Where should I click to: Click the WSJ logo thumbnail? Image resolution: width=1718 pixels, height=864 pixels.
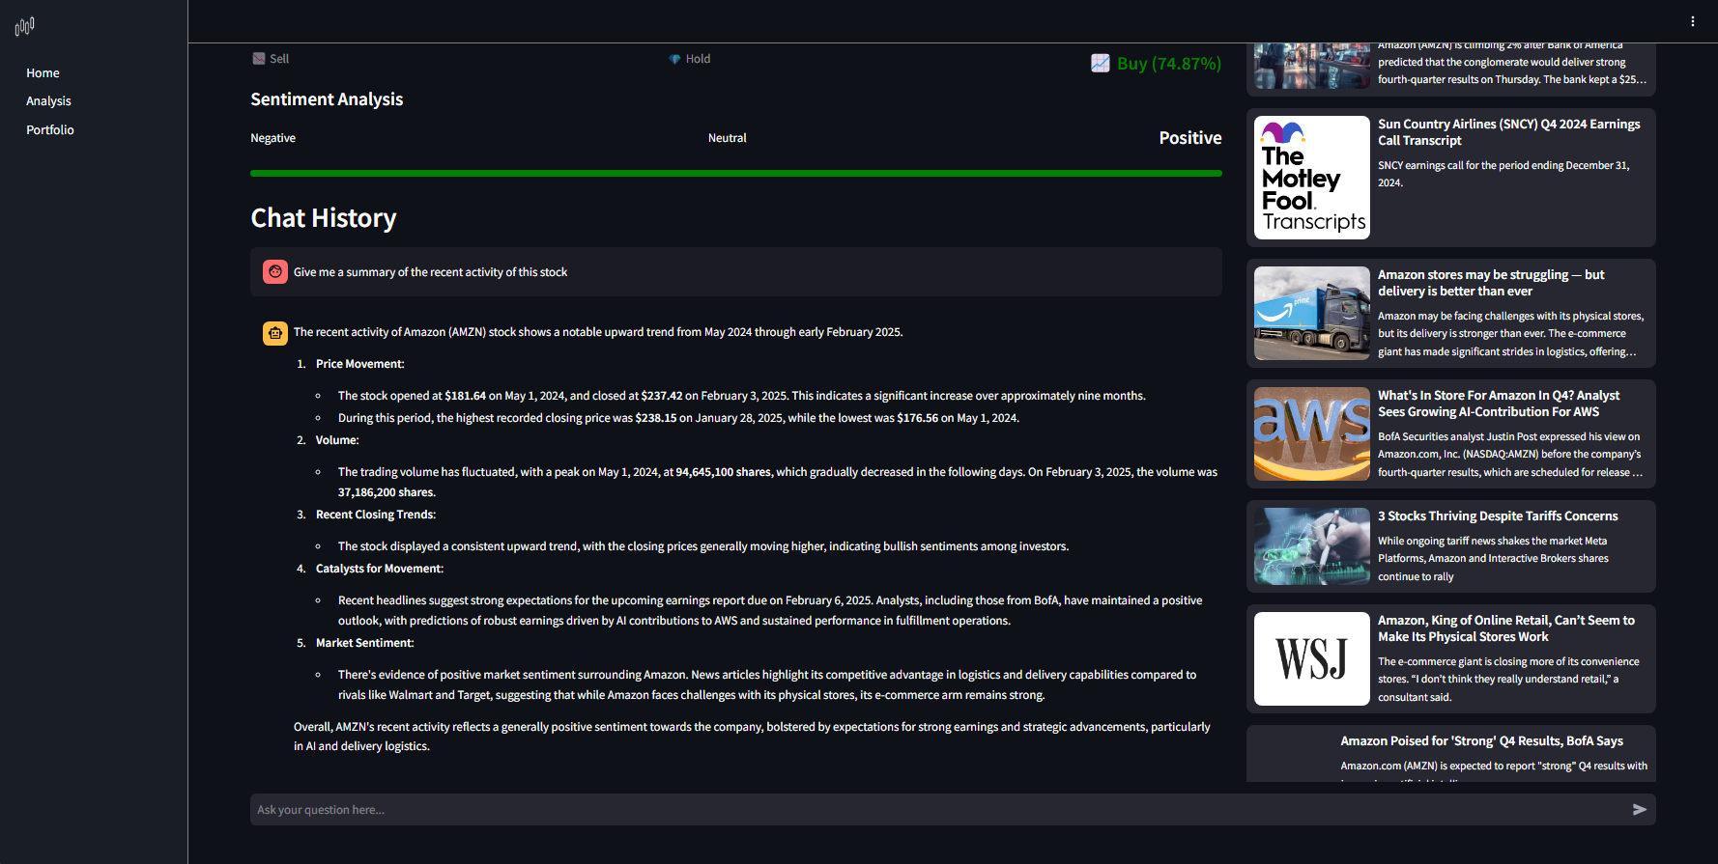pyautogui.click(x=1312, y=659)
